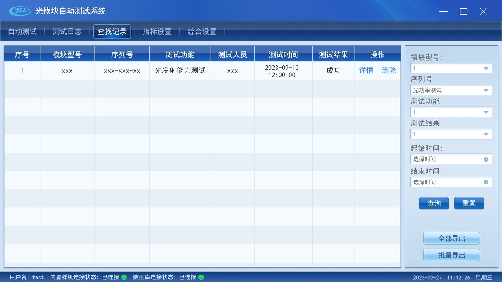The height and width of the screenshot is (282, 502).
Task: Select the 查找记录 tab
Action: coord(112,32)
